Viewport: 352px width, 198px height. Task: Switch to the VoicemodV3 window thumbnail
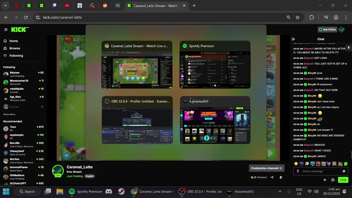(215, 120)
